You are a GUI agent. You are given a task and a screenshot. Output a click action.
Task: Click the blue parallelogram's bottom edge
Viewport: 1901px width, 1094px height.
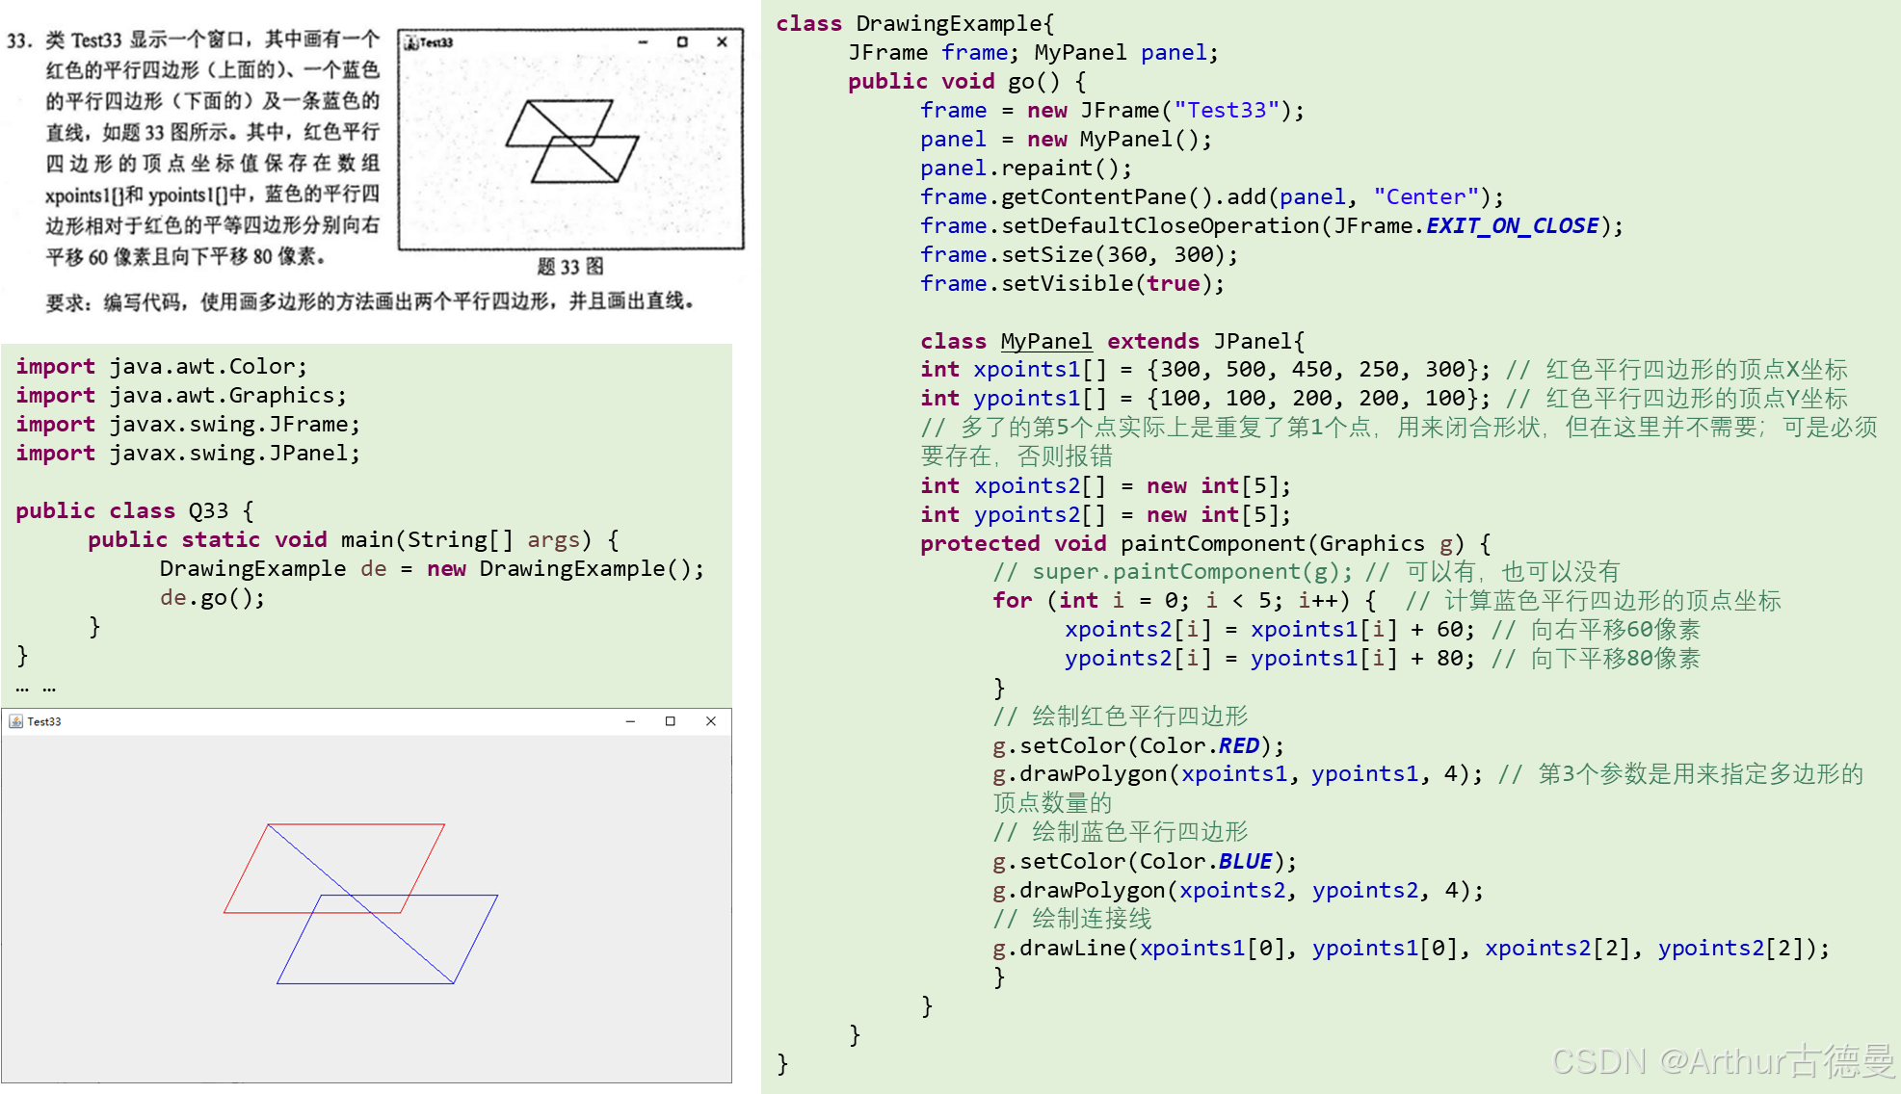[366, 983]
